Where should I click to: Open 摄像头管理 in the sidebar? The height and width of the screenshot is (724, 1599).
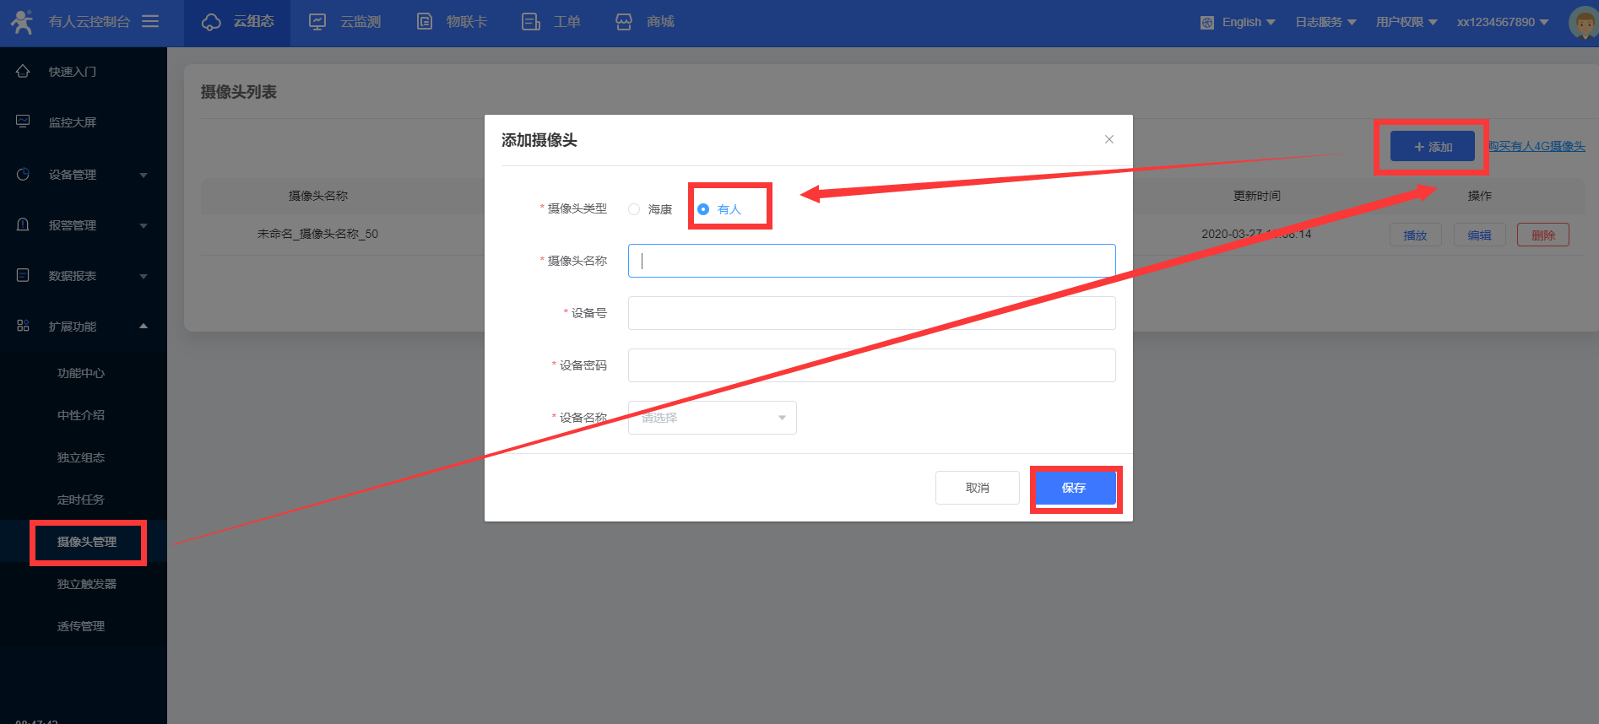(x=87, y=542)
